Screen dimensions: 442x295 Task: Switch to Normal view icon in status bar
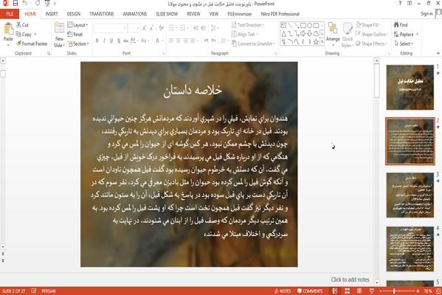tap(335, 291)
